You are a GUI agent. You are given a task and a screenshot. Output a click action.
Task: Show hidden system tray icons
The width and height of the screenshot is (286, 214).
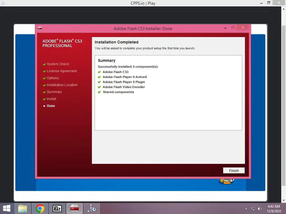click(x=246, y=209)
